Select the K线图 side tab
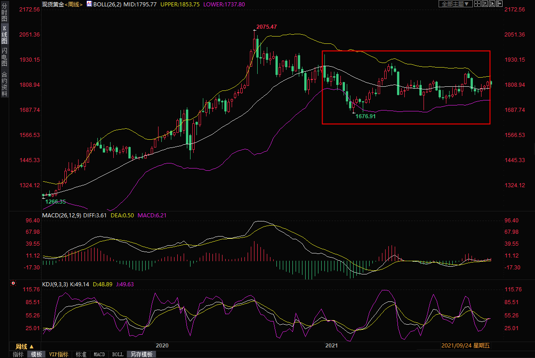The width and height of the screenshot is (535, 358). pyautogui.click(x=4, y=34)
